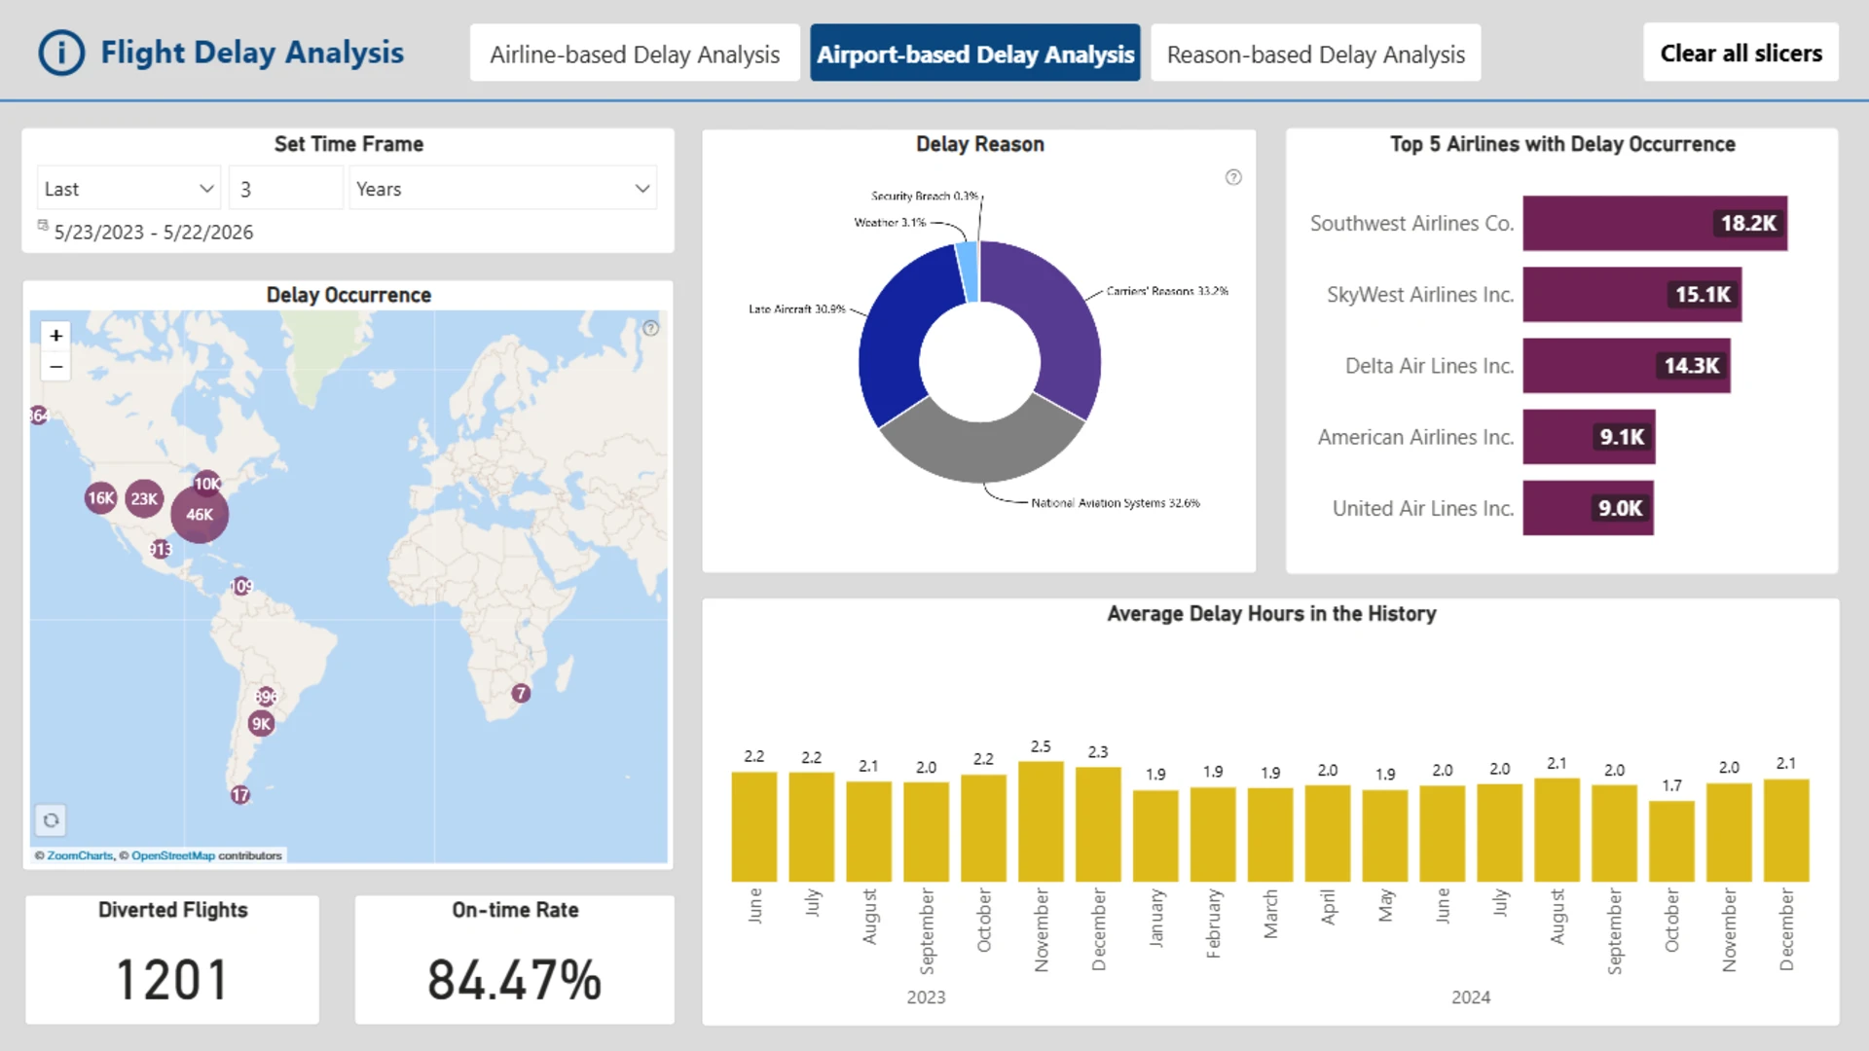
Task: Click the calendar icon beside the date range
Action: [43, 225]
